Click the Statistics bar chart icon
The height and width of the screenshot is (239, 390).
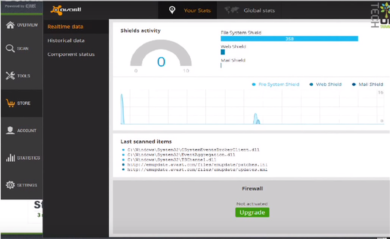tap(11, 158)
